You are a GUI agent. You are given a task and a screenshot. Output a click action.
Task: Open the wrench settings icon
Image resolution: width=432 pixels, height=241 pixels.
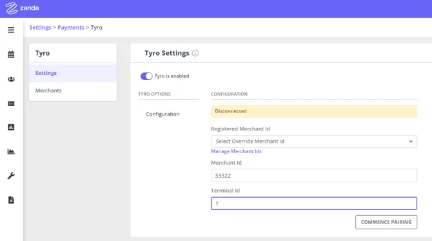(11, 176)
